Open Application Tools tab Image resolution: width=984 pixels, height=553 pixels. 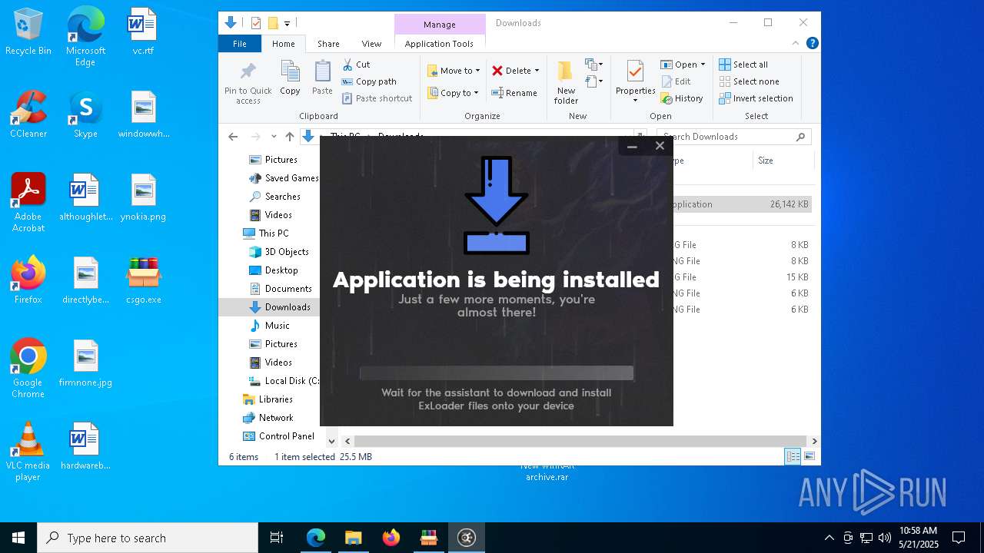coord(439,44)
